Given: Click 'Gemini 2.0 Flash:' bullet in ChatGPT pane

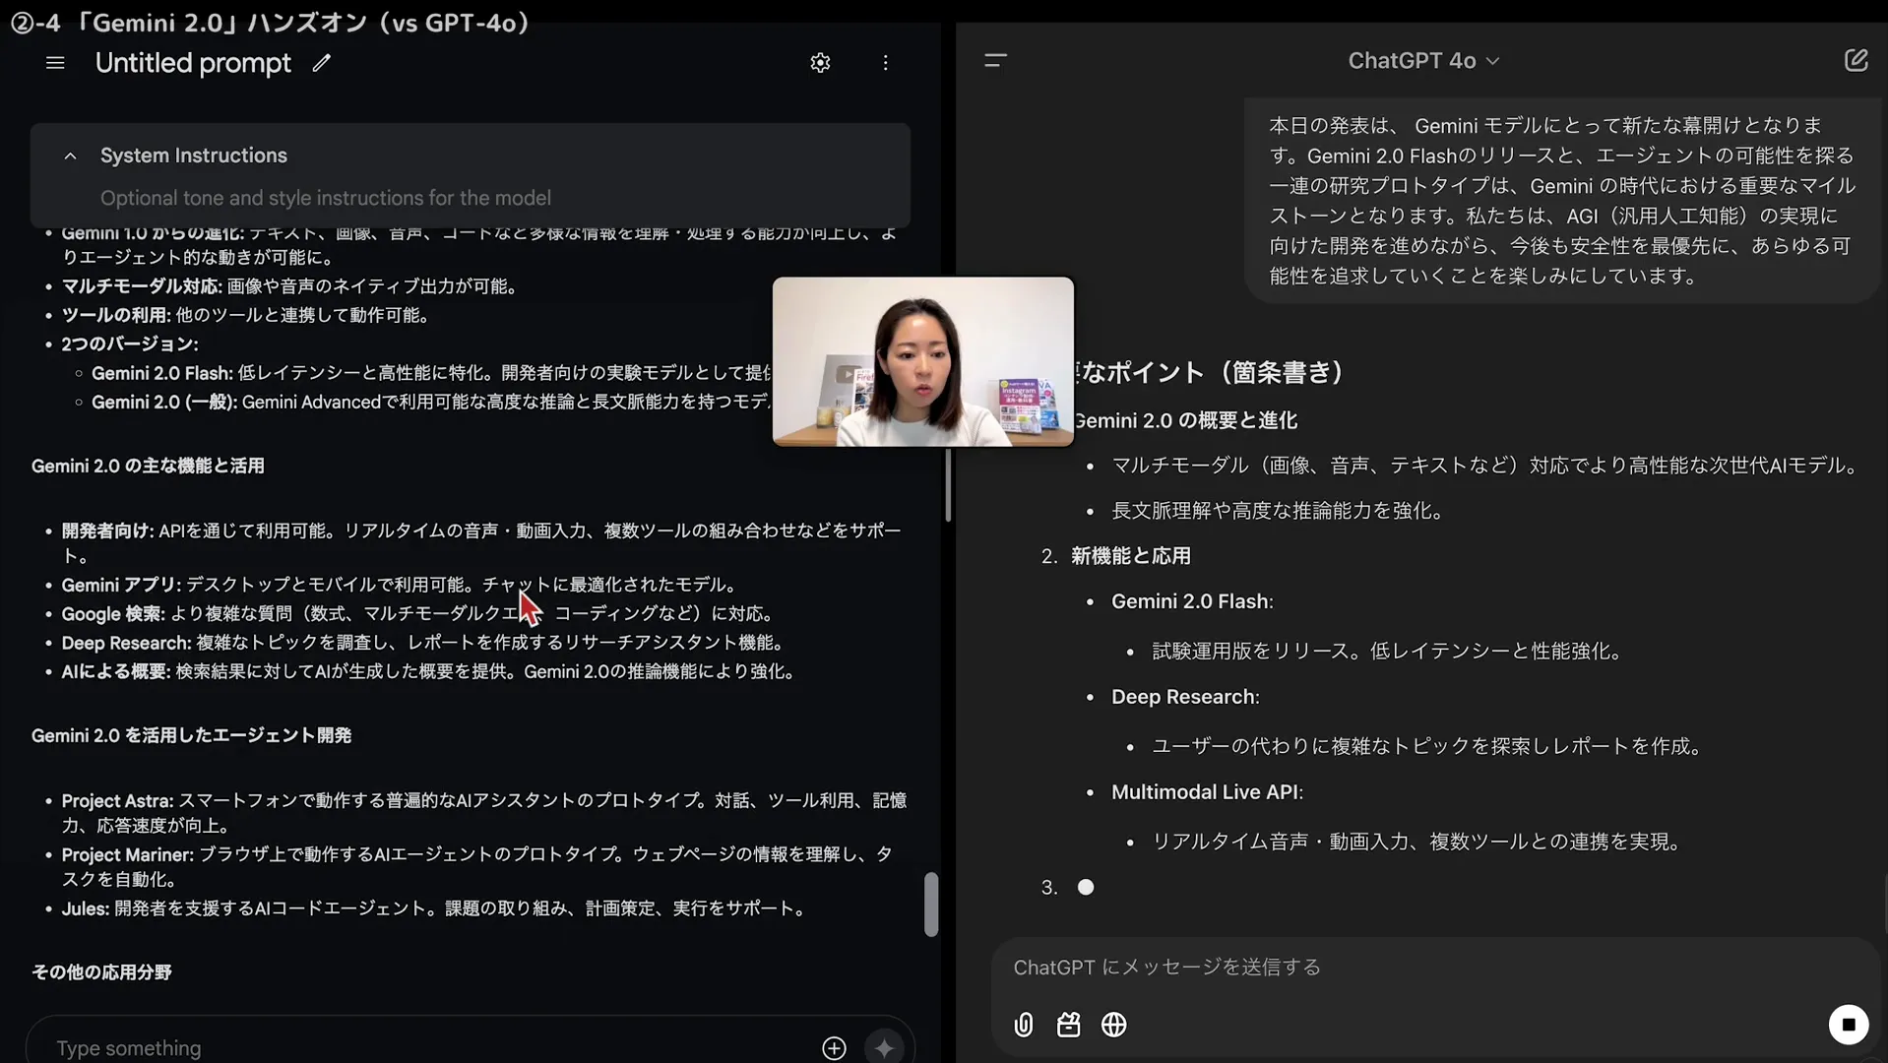Looking at the screenshot, I should [x=1192, y=601].
